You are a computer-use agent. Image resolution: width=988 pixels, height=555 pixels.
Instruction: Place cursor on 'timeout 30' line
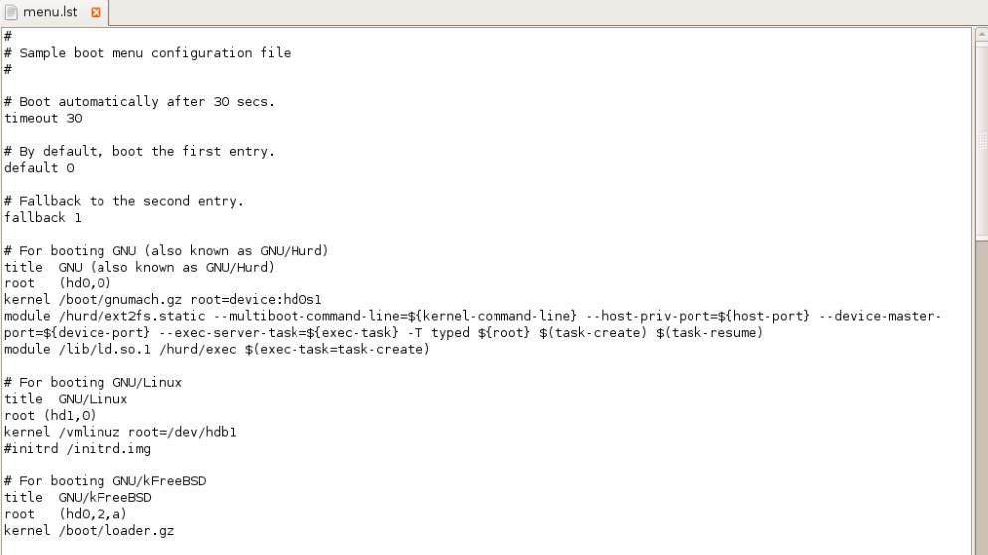(43, 118)
